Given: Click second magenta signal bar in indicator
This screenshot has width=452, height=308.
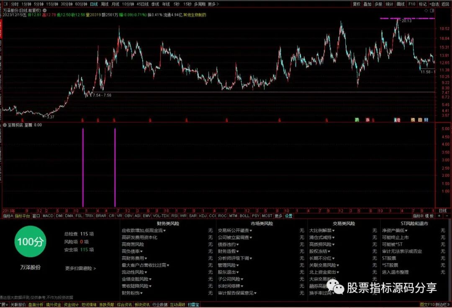Looking at the screenshot, I should coord(115,168).
